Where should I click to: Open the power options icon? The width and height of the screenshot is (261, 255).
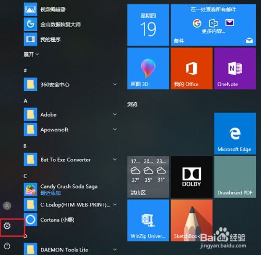[7, 246]
